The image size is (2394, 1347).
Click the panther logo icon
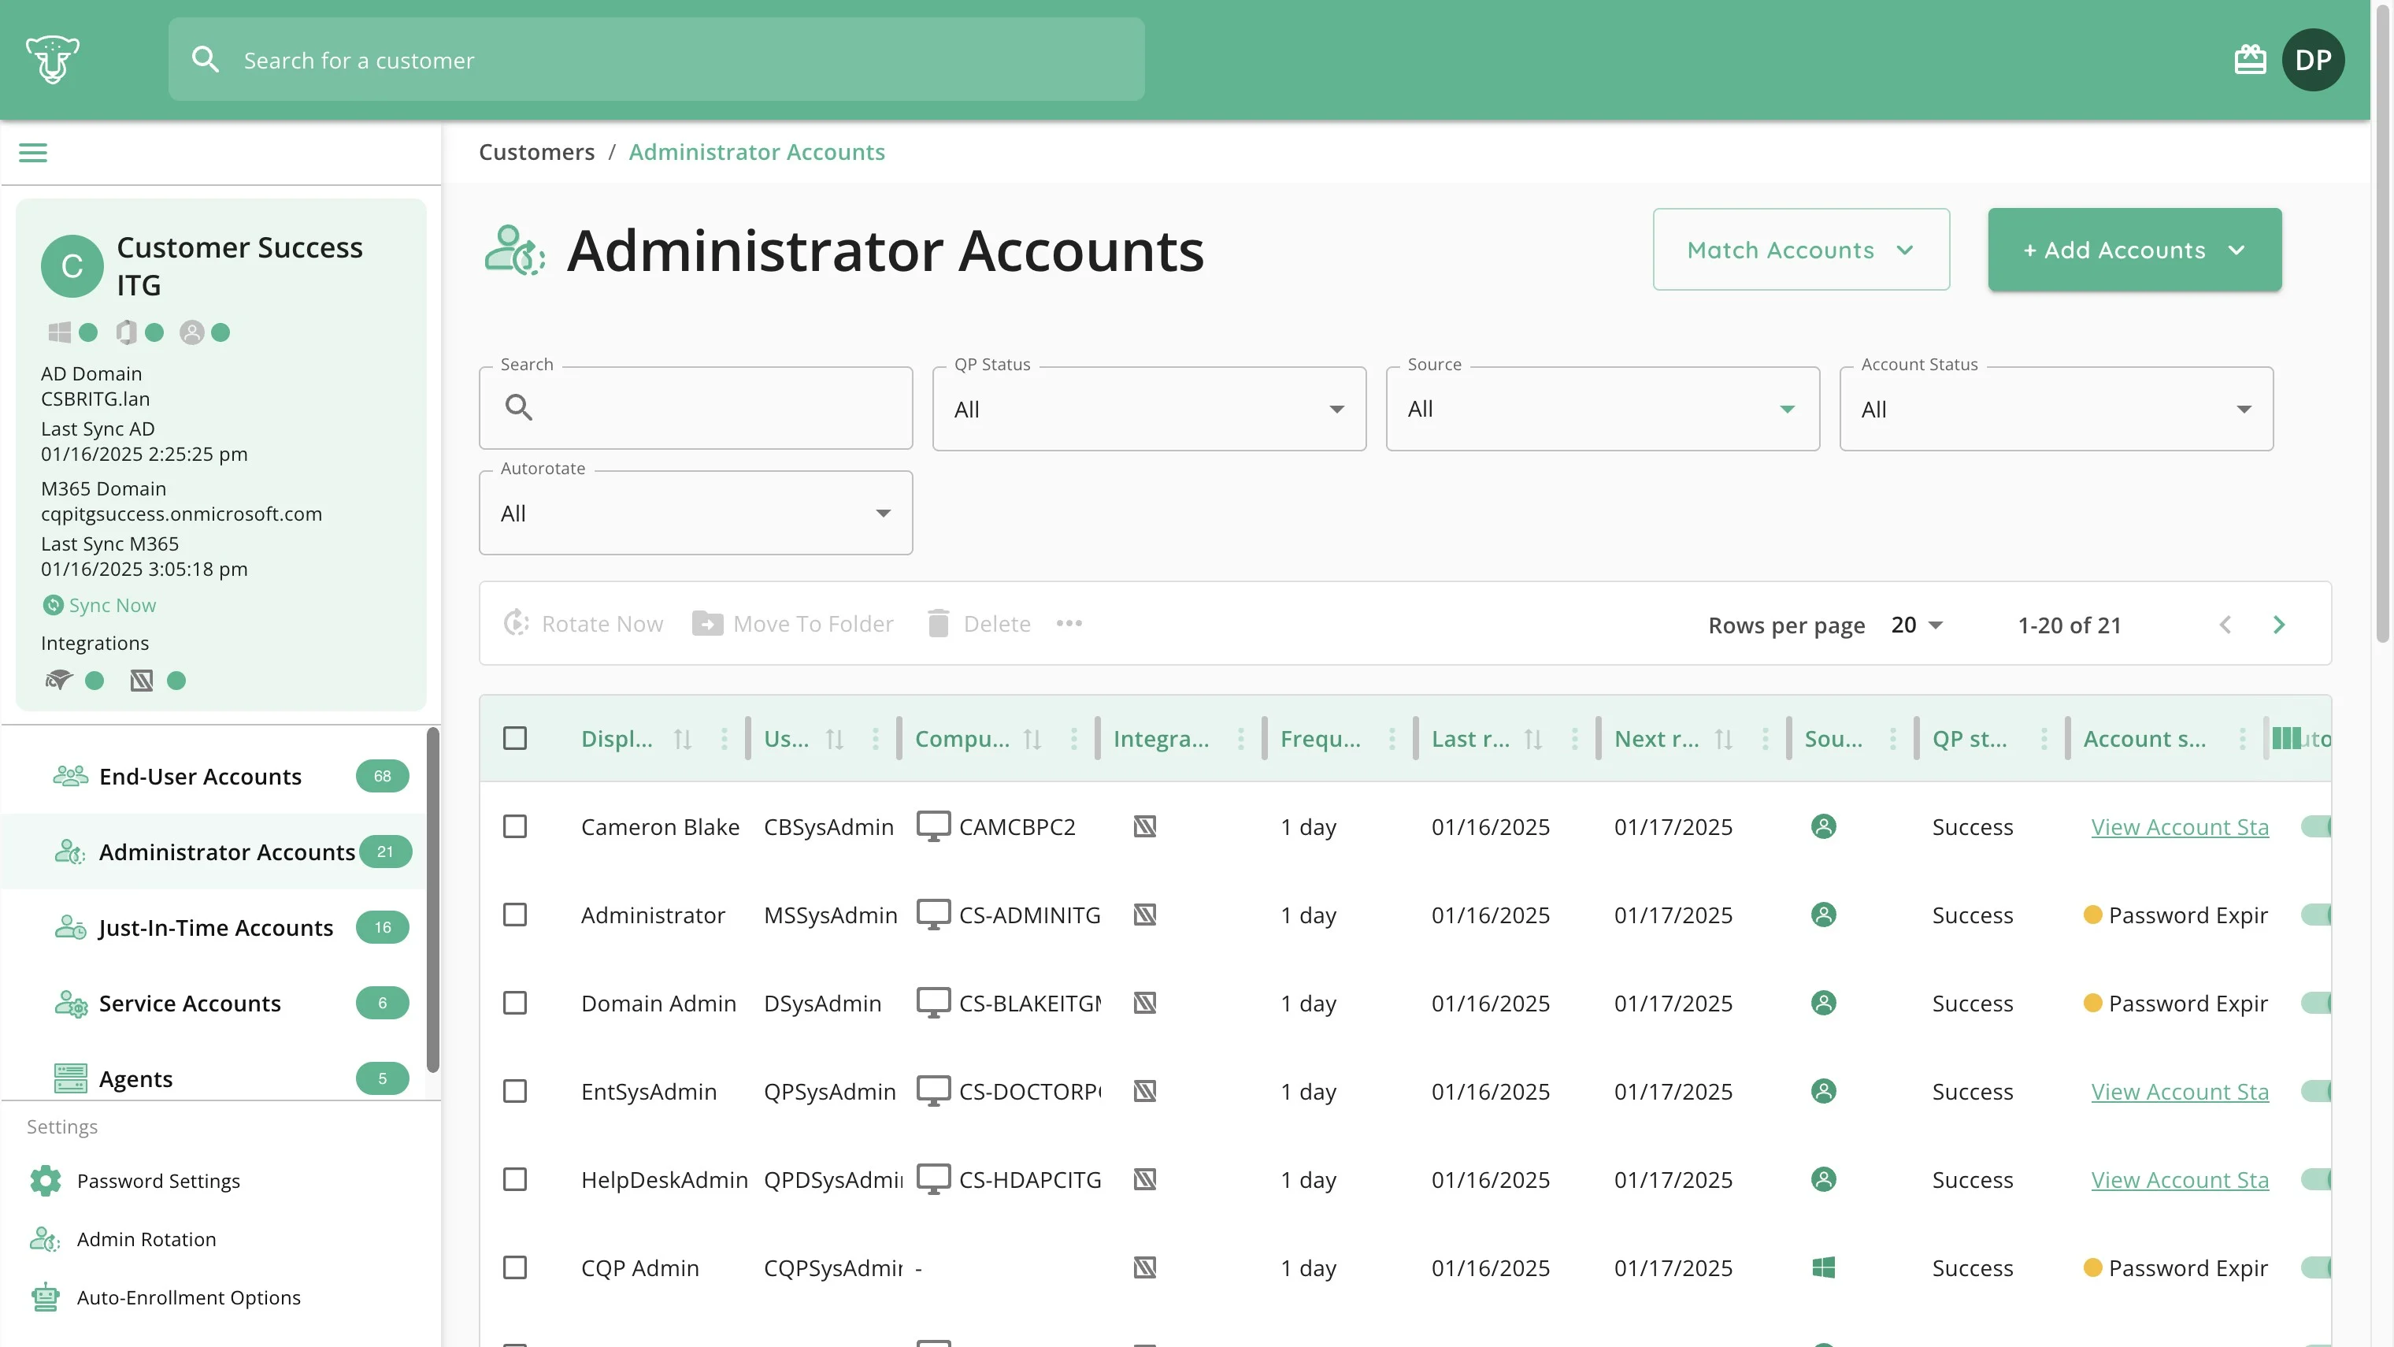[x=52, y=60]
